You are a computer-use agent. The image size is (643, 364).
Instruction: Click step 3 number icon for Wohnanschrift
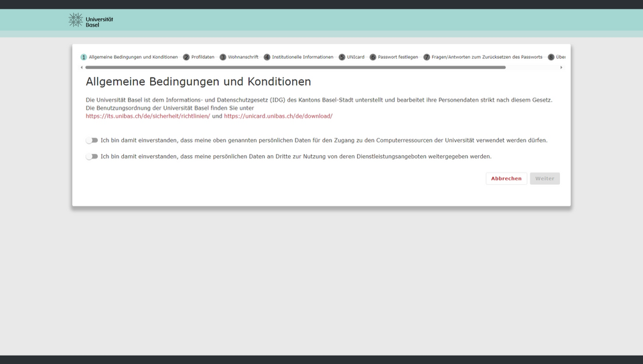223,58
